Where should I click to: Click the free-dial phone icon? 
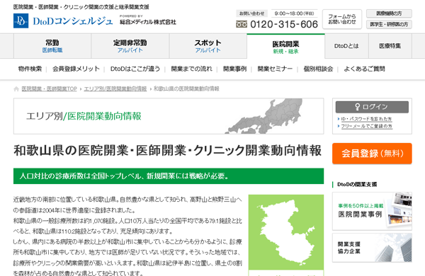[242, 24]
